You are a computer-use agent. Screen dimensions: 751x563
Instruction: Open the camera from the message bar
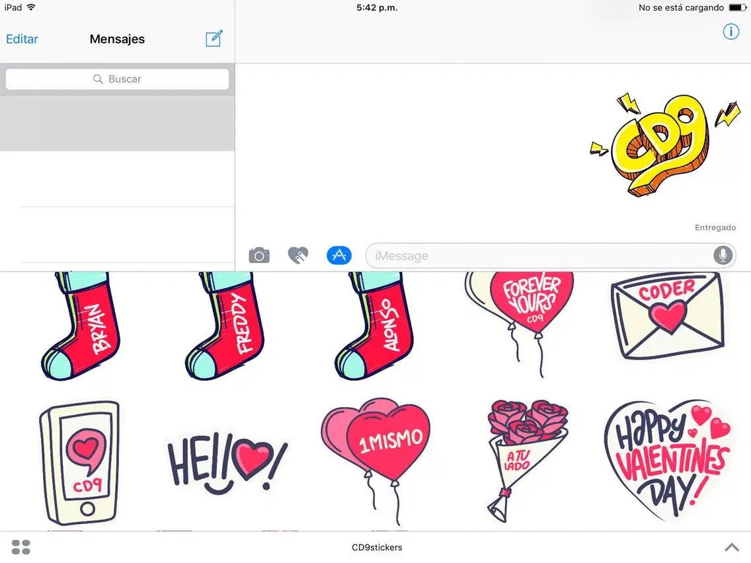tap(259, 255)
